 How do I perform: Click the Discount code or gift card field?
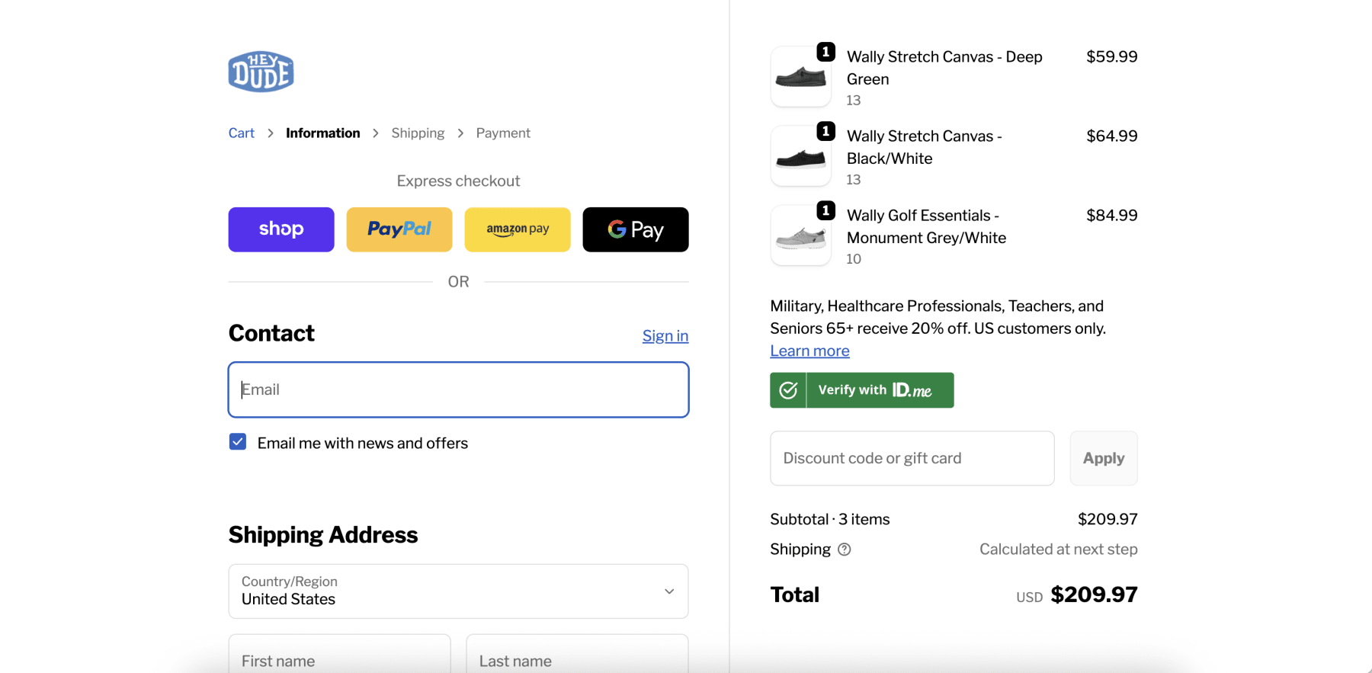click(x=912, y=458)
